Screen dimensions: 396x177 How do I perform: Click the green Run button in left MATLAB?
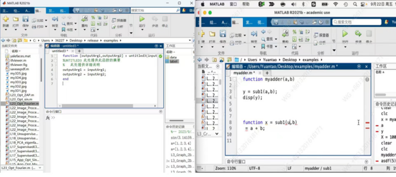point(142,19)
